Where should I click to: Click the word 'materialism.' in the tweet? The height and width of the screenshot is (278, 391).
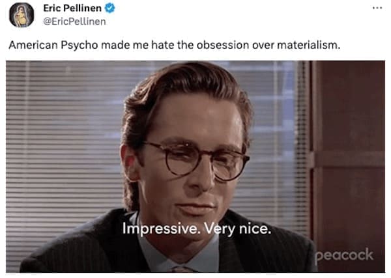pyautogui.click(x=309, y=45)
